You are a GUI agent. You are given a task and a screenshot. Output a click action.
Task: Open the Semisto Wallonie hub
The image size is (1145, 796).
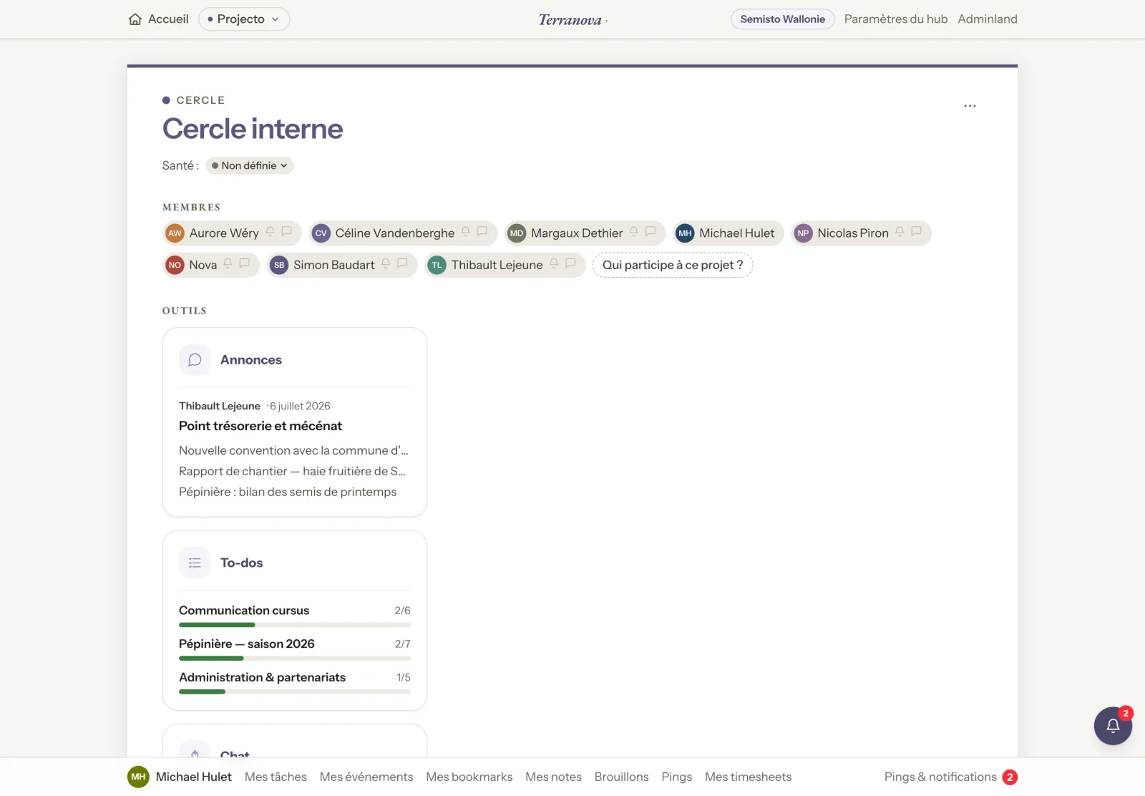click(782, 19)
